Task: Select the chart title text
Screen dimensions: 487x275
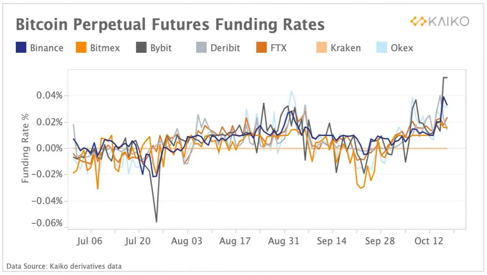Action: 170,25
